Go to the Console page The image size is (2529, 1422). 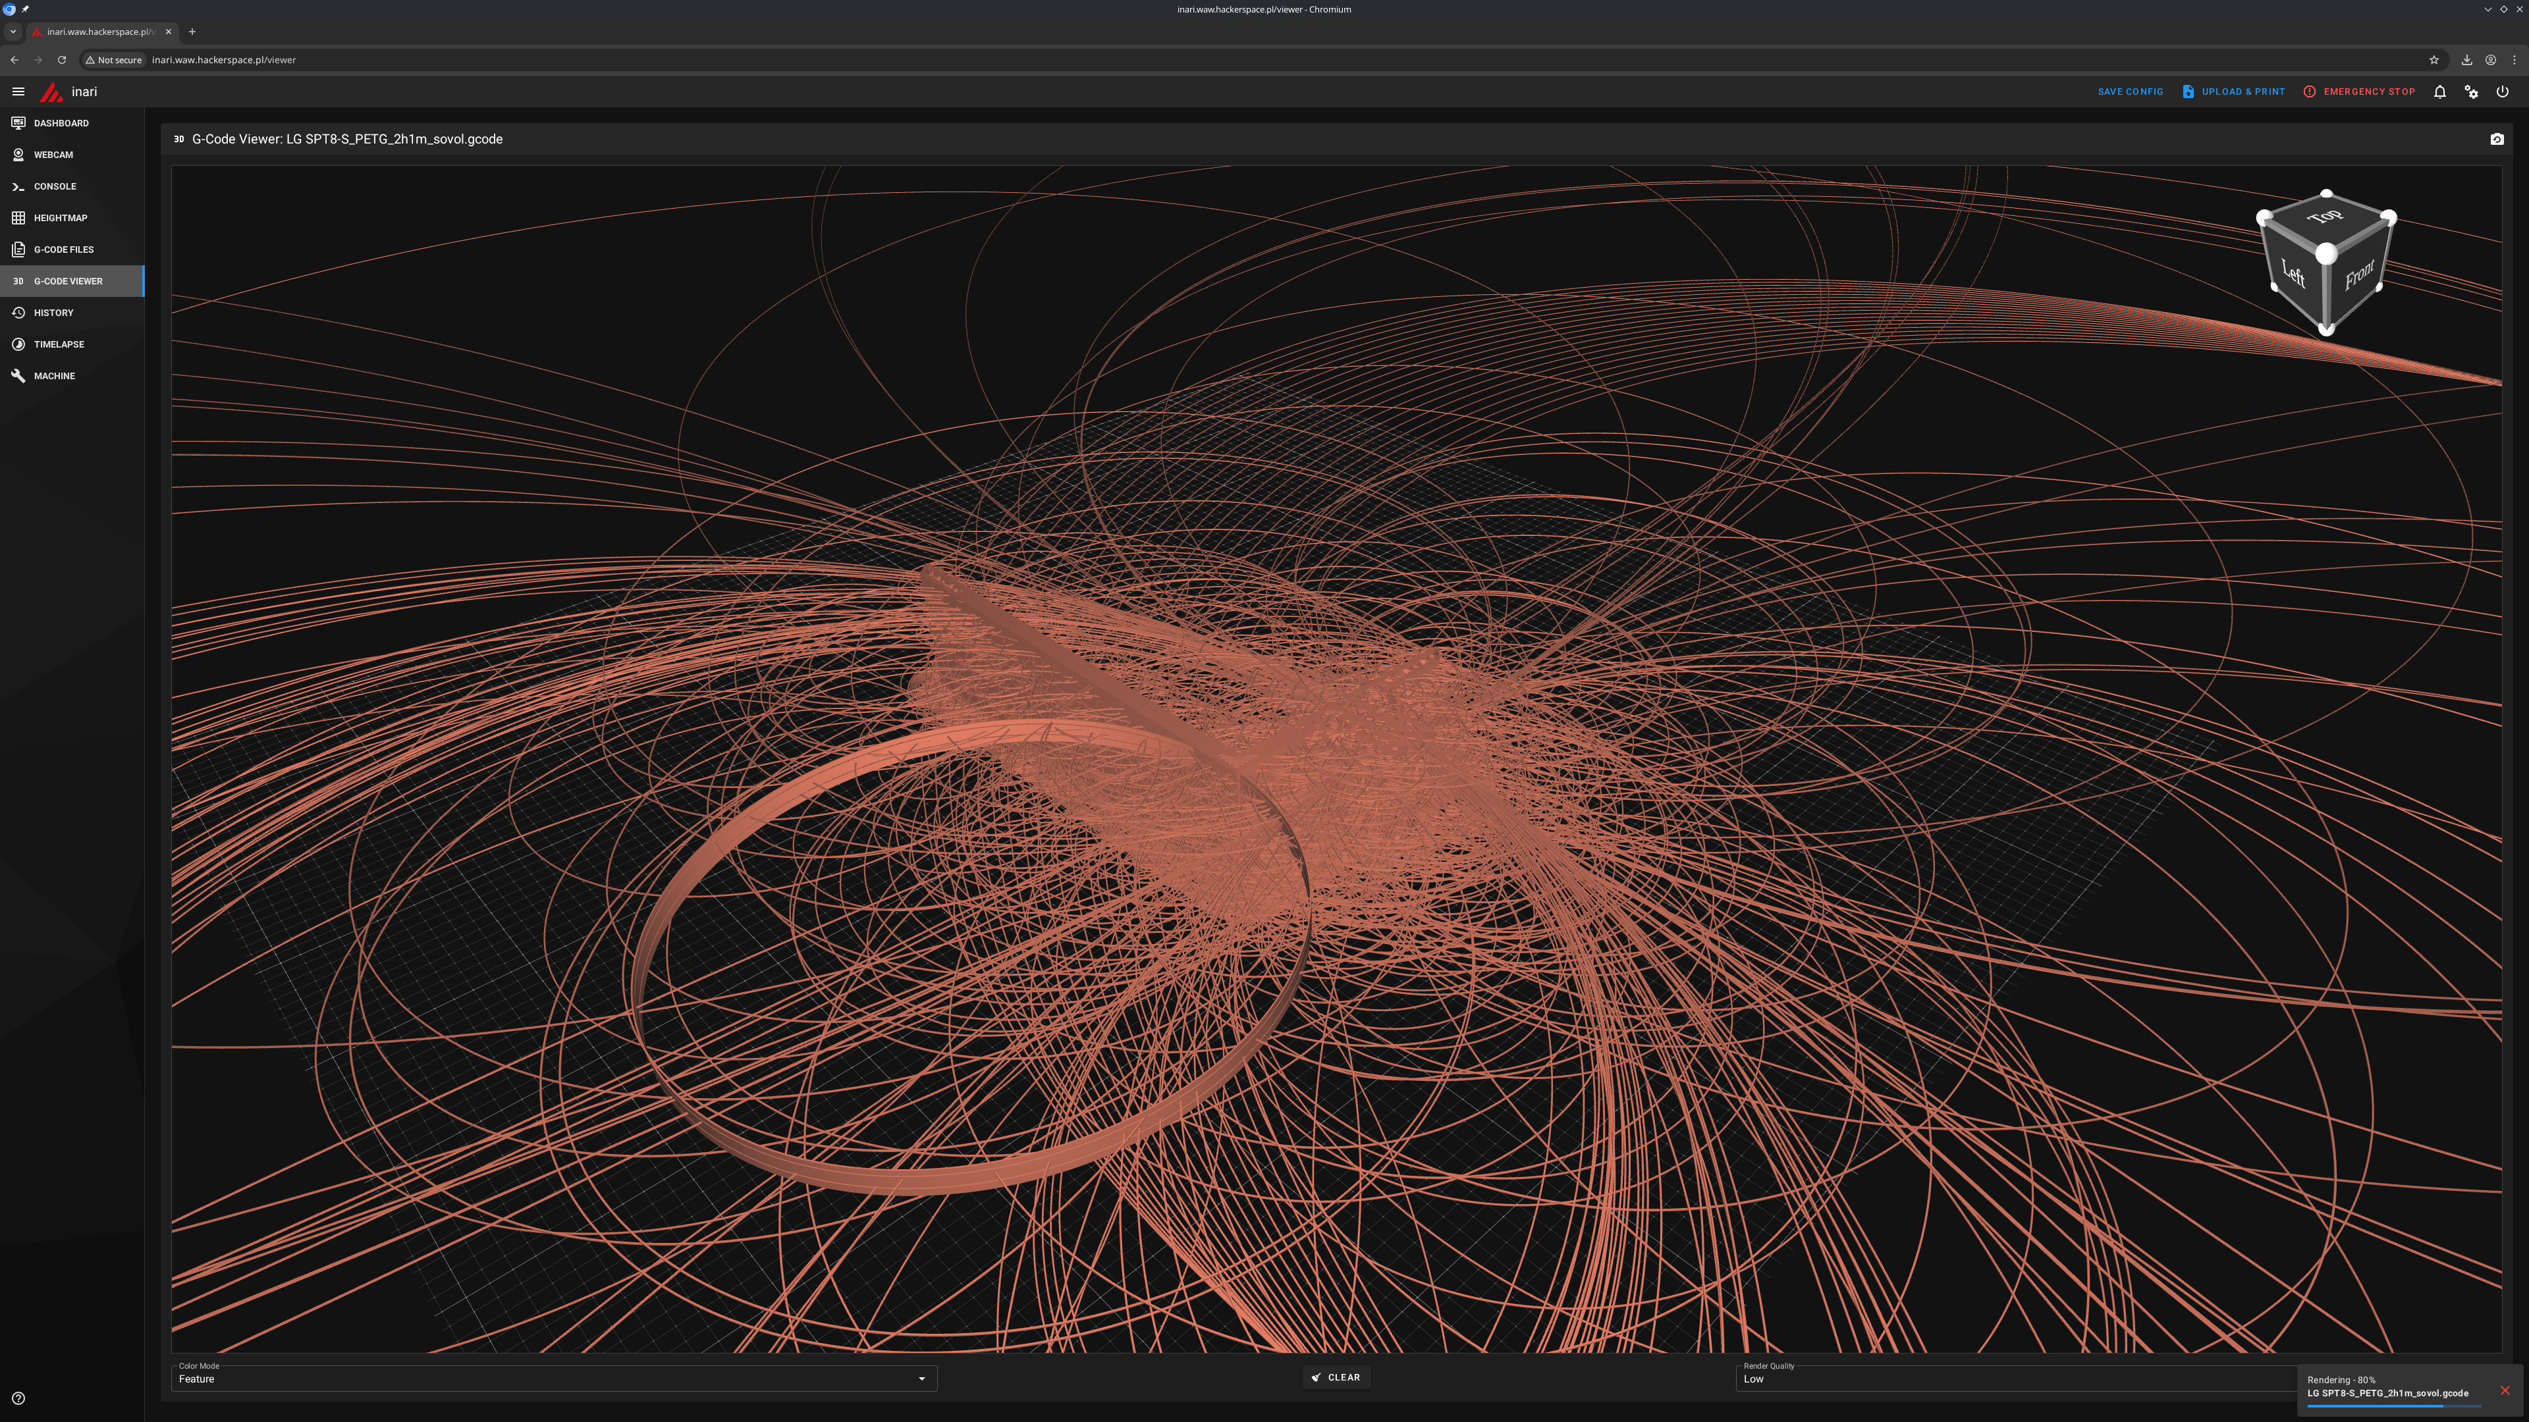click(72, 186)
